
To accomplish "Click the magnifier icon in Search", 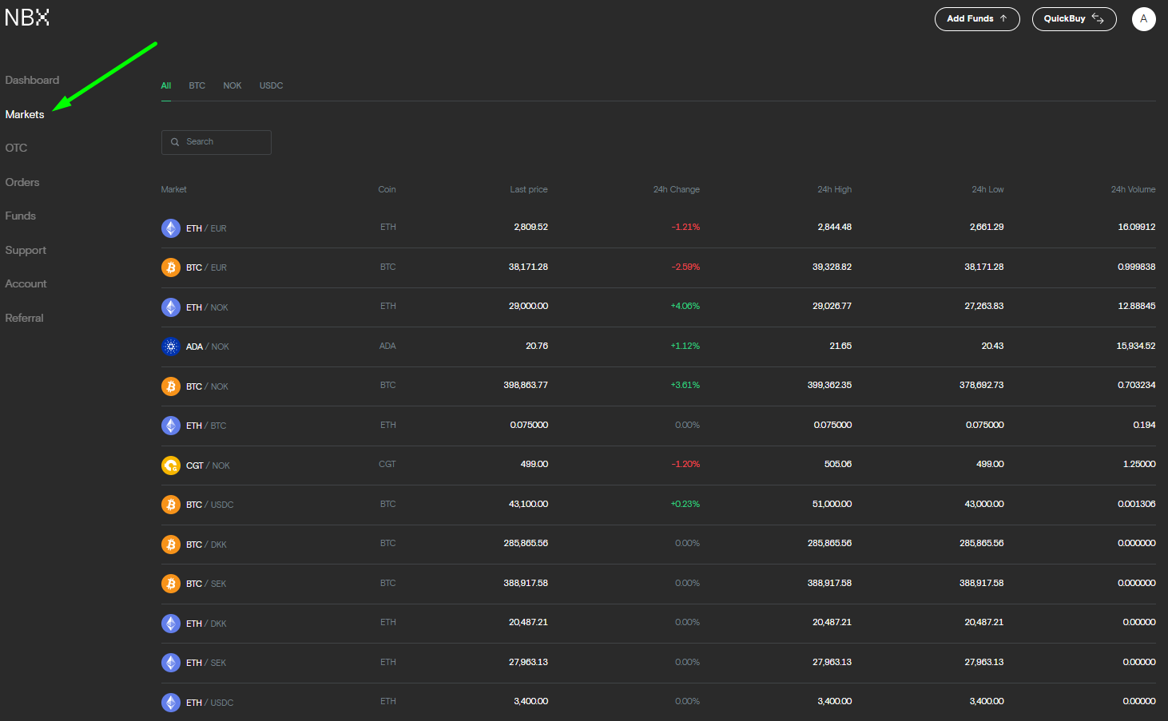I will click(175, 142).
